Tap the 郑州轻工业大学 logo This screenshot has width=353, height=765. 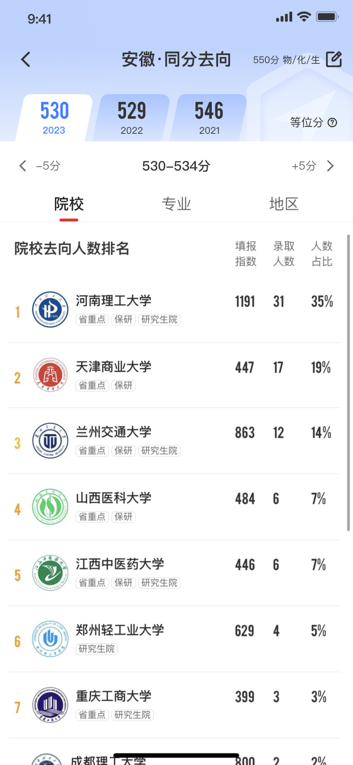[x=50, y=638]
